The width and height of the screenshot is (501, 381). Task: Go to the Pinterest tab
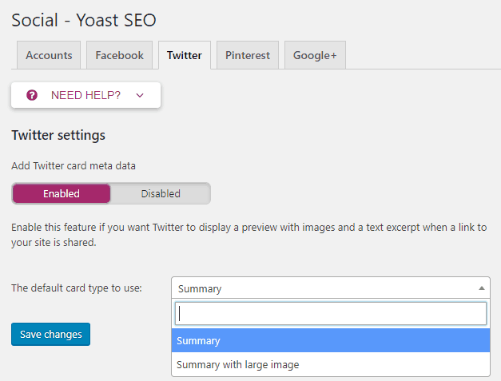point(248,55)
